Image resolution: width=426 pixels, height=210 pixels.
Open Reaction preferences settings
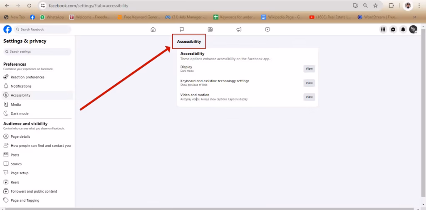click(x=38, y=77)
